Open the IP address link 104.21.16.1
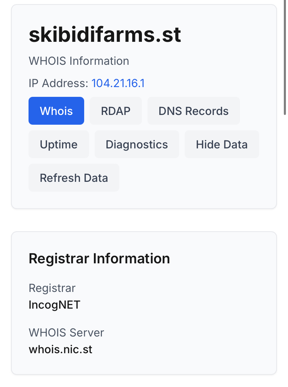 pyautogui.click(x=118, y=83)
